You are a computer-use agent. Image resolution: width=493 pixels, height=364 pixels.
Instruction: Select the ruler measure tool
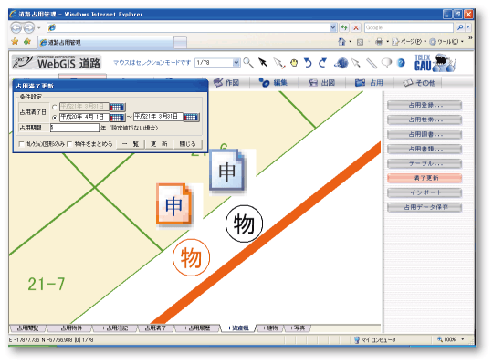pos(372,63)
